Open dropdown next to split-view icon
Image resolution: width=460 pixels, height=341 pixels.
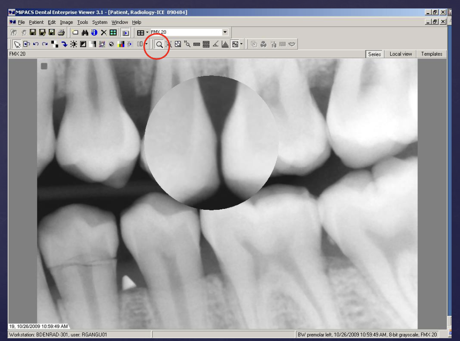(x=147, y=44)
